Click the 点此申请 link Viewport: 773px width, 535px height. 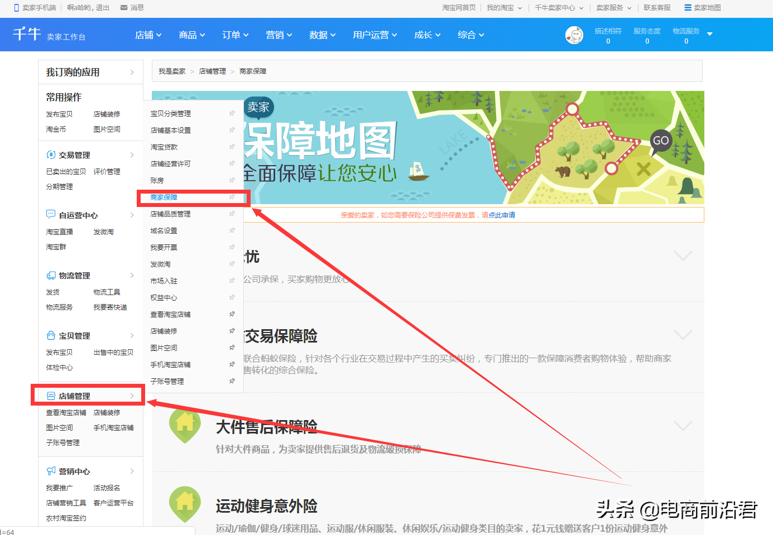click(502, 215)
